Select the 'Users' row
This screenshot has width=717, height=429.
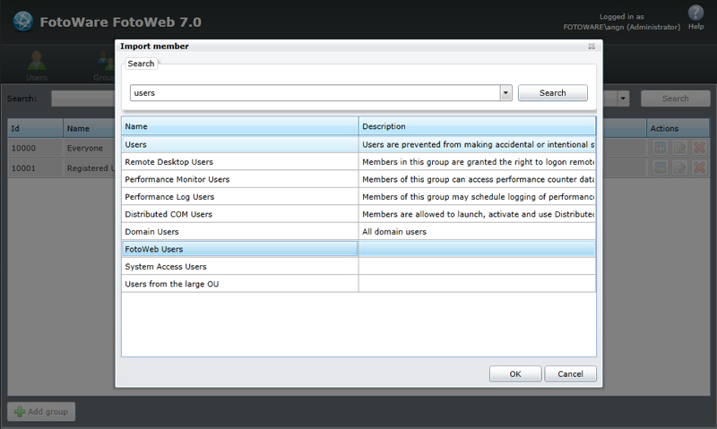[x=358, y=144]
